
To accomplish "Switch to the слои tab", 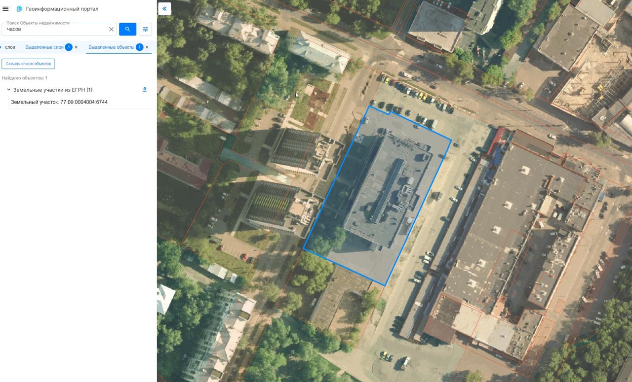I will [10, 47].
